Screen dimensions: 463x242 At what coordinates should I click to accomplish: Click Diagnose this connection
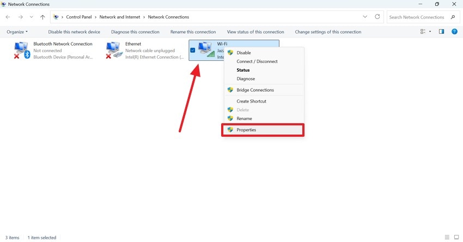pyautogui.click(x=135, y=32)
